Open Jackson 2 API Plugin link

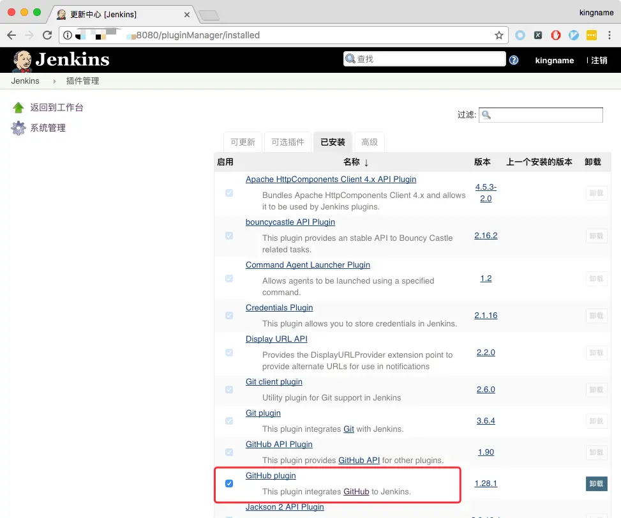click(x=285, y=507)
